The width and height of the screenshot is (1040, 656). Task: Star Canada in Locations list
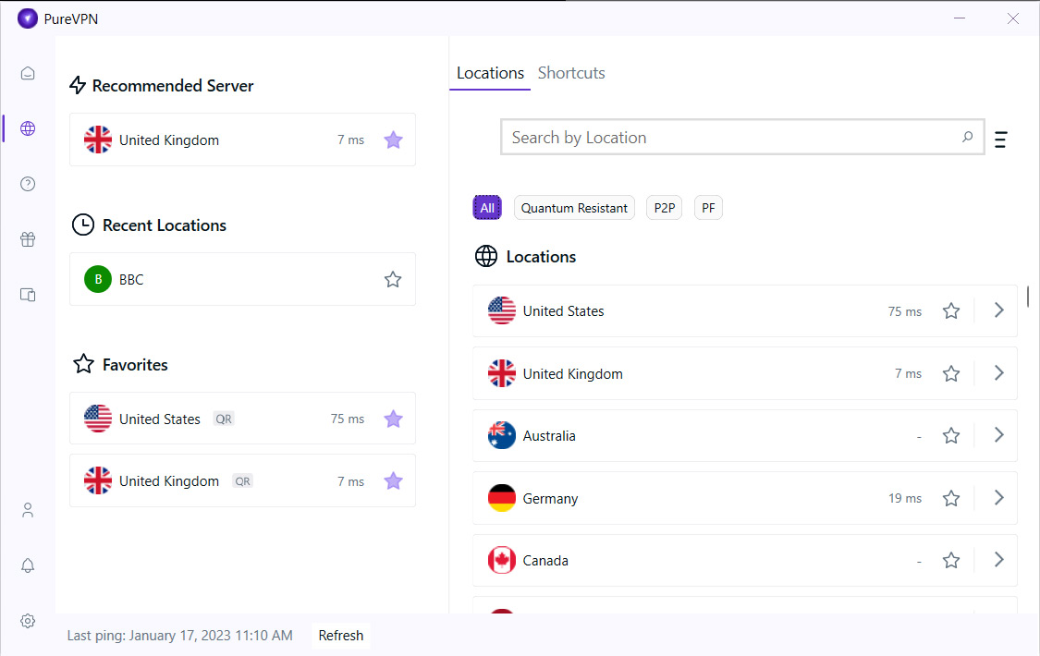(x=951, y=561)
